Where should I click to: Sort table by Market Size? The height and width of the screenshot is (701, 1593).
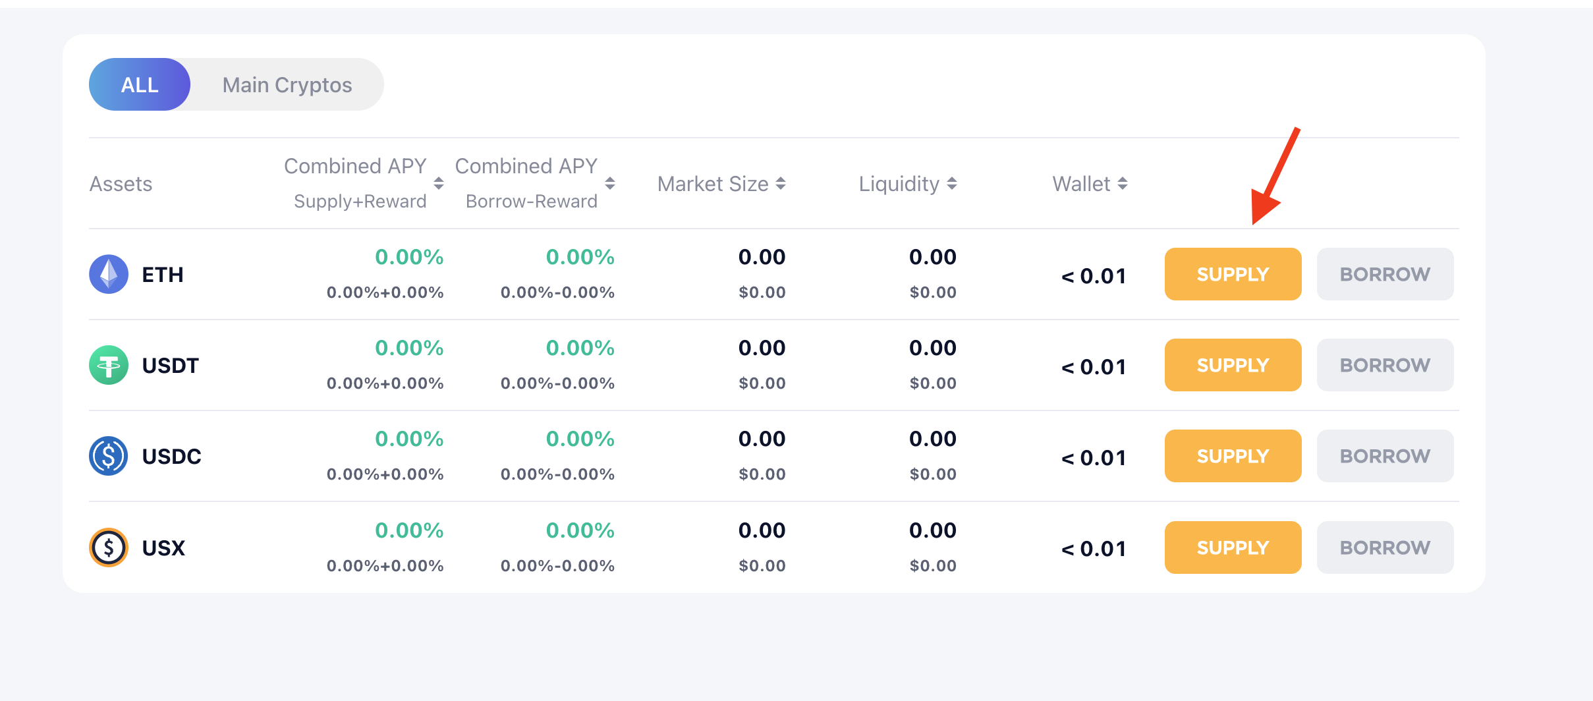[781, 183]
